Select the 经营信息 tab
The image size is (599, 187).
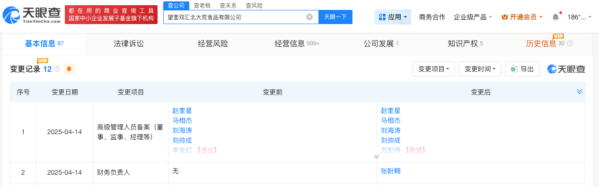click(297, 43)
